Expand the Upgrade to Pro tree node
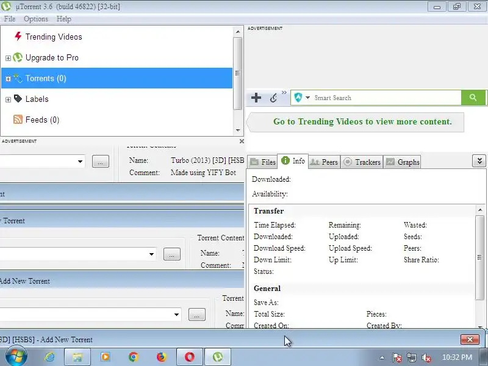The height and width of the screenshot is (366, 488). (x=8, y=58)
